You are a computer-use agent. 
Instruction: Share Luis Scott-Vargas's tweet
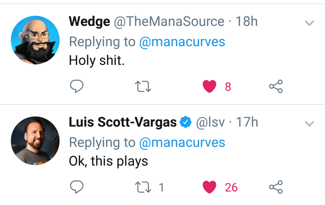point(276,187)
